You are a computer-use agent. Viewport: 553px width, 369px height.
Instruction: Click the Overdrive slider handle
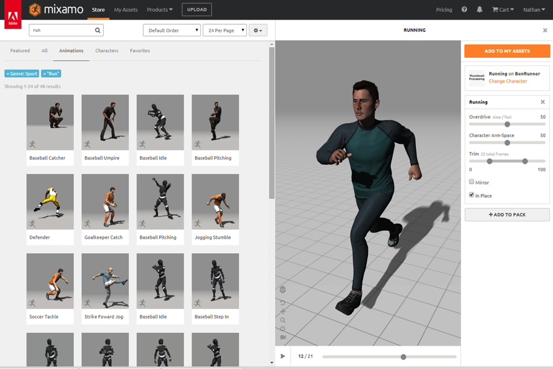507,124
